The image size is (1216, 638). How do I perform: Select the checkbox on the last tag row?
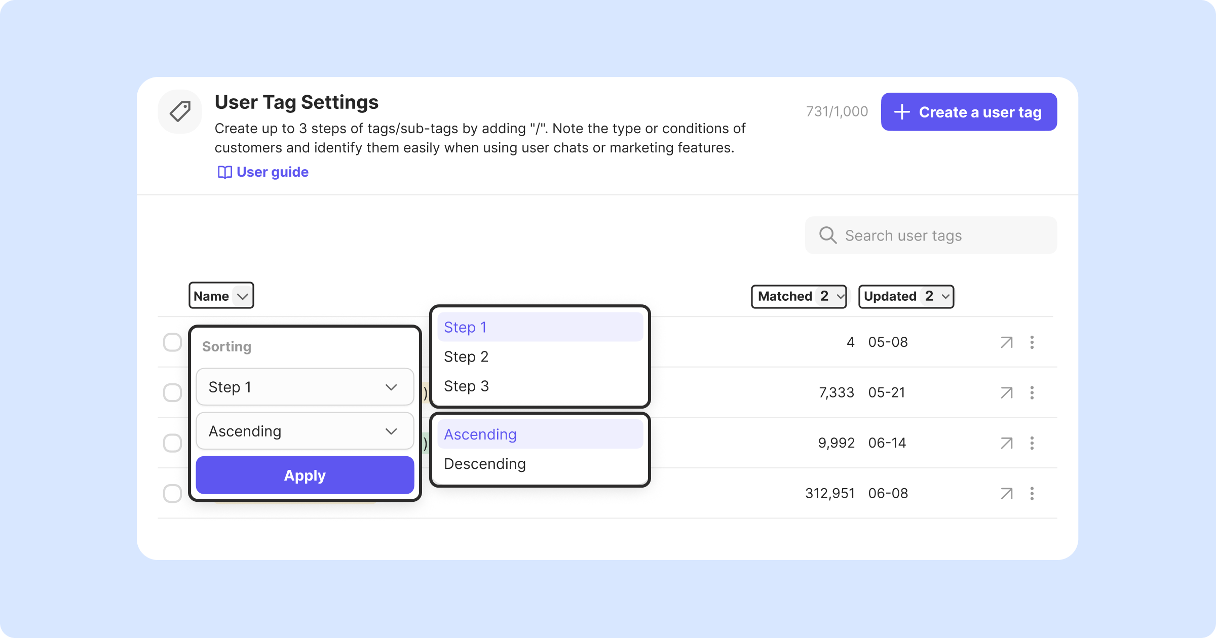tap(172, 494)
